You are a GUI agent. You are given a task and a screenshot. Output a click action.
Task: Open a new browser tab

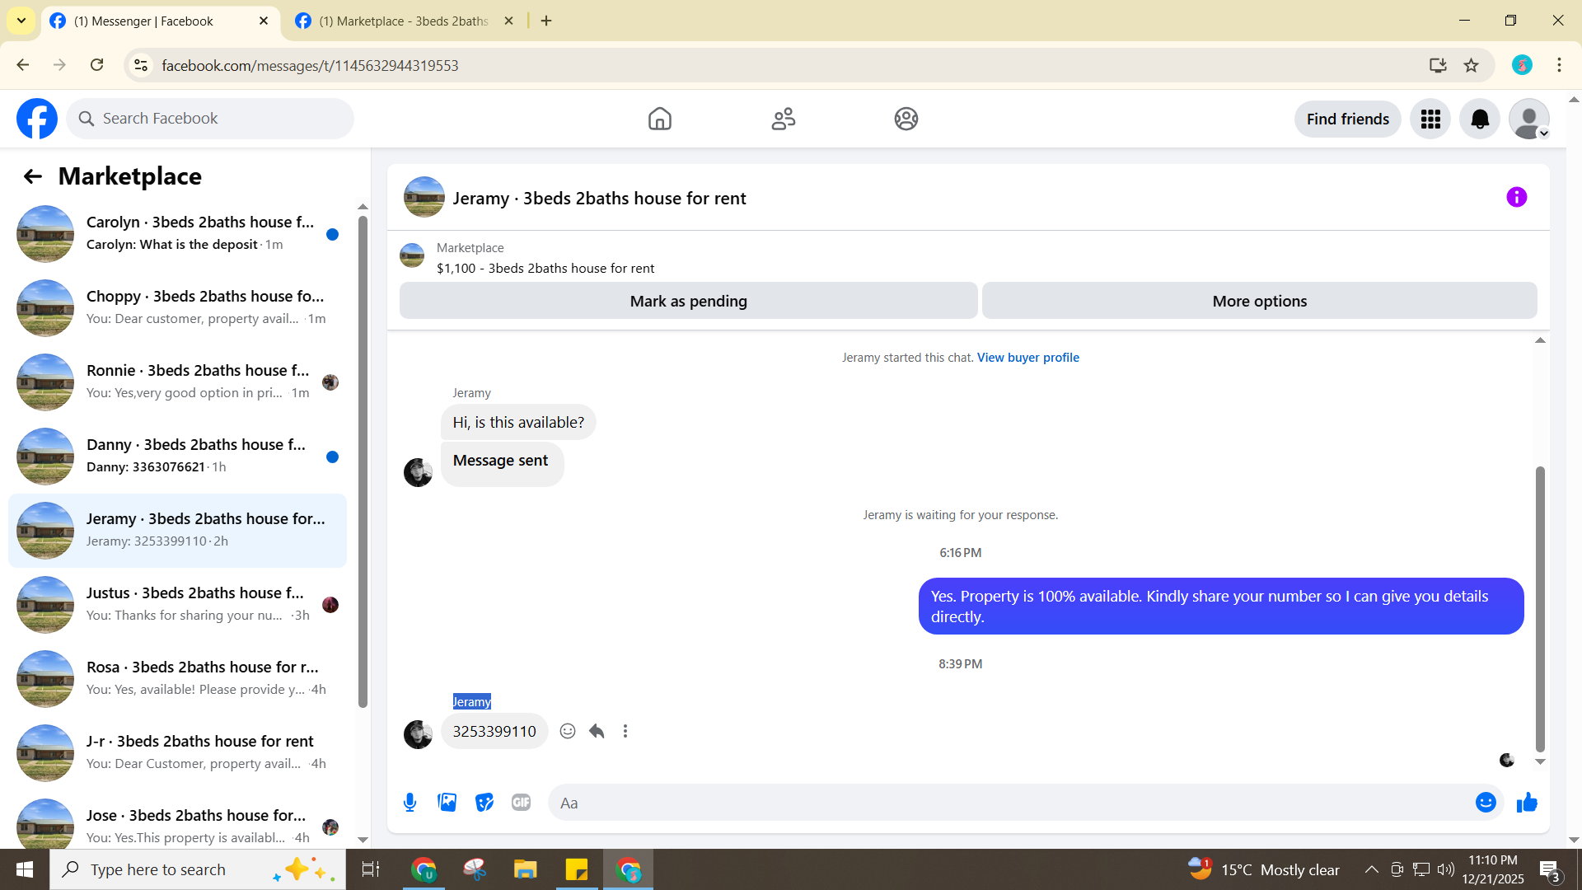[x=546, y=21]
